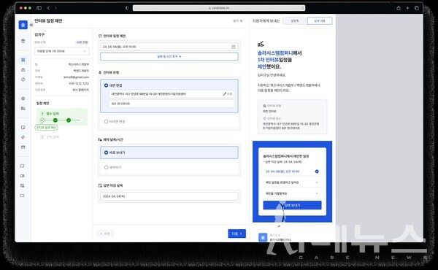Click the status badge beside current stage label

click(x=82, y=42)
